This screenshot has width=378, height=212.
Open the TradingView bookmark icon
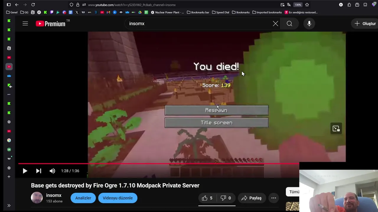(x=83, y=12)
